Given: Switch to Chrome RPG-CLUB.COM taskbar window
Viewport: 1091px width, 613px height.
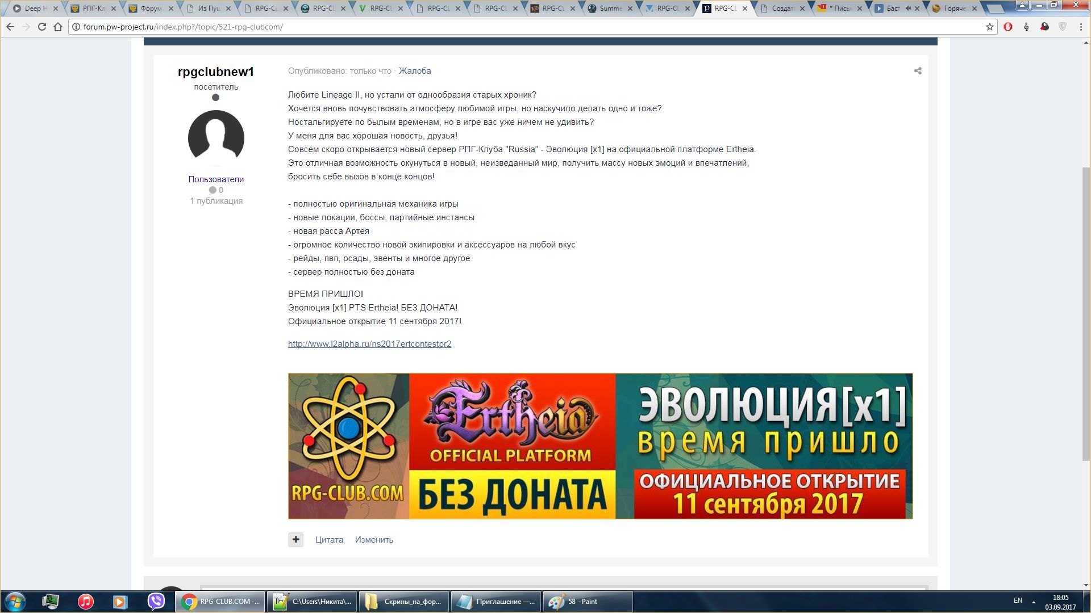Looking at the screenshot, I should pyautogui.click(x=219, y=602).
